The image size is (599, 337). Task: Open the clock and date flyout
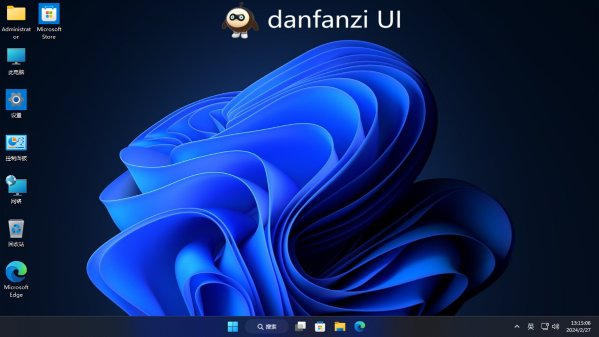point(578,327)
